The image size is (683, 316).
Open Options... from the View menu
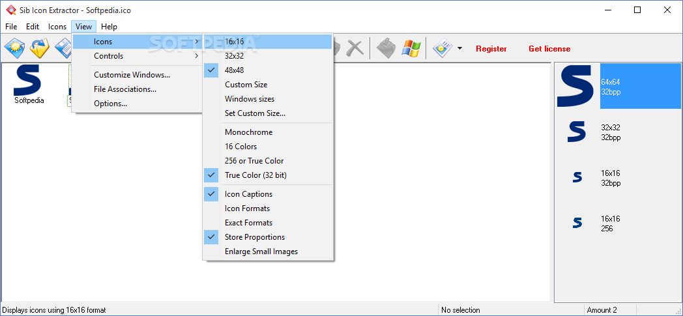click(138, 104)
